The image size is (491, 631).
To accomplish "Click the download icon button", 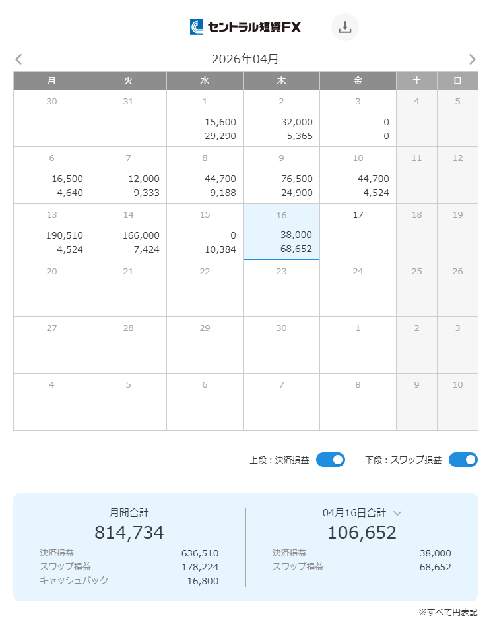I will point(344,27).
